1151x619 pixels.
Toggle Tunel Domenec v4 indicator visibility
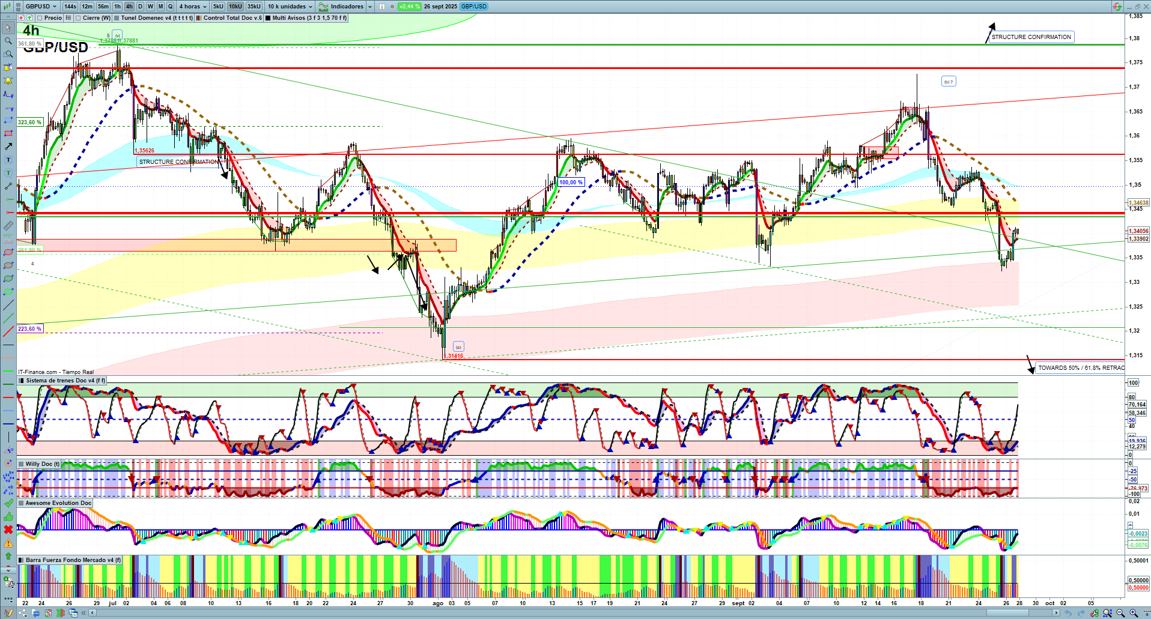click(x=117, y=18)
